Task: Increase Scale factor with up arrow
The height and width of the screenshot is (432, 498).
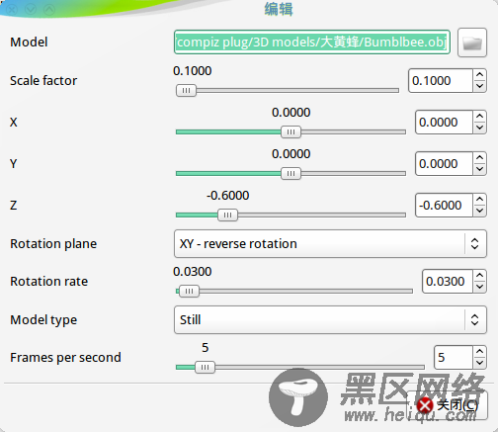Action: 479,75
